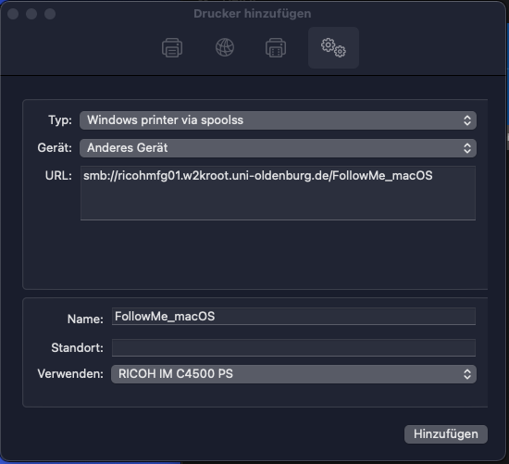
Task: Click the Hinzufügen button
Action: click(446, 434)
